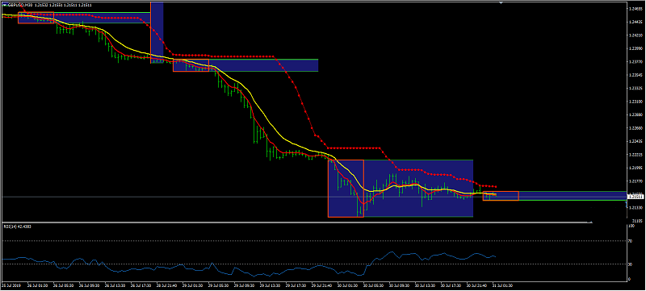Select the orange rectangle at the top-left corner
Viewport: 646px width, 291px height.
point(36,18)
